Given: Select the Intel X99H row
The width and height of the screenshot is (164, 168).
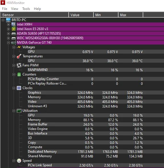Looking at the screenshot, I should 90,24.
